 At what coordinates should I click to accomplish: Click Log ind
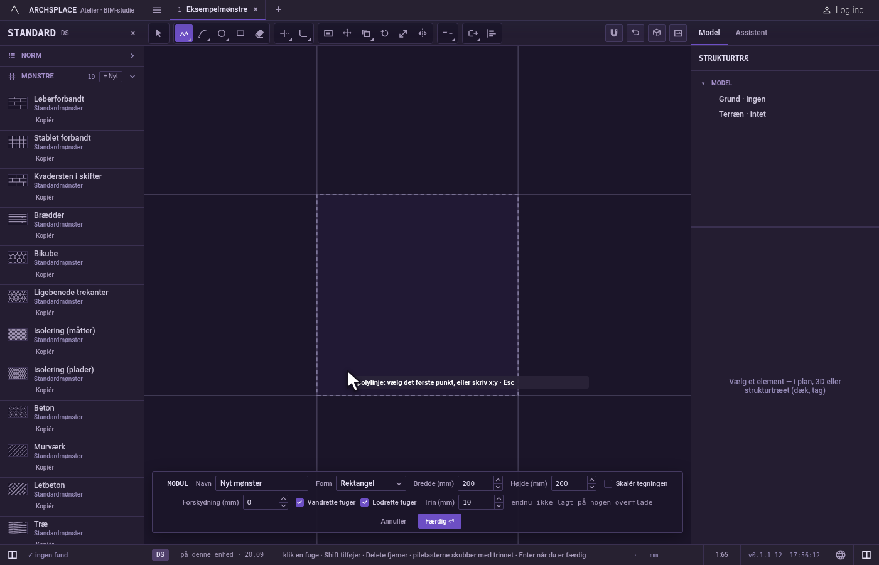(843, 10)
